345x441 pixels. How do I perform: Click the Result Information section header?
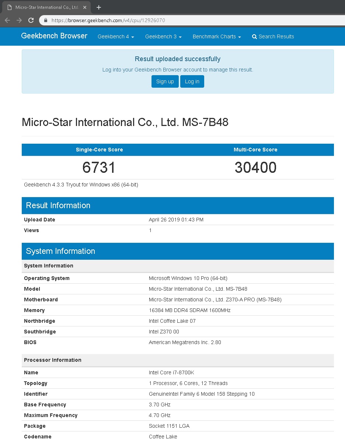(178, 206)
